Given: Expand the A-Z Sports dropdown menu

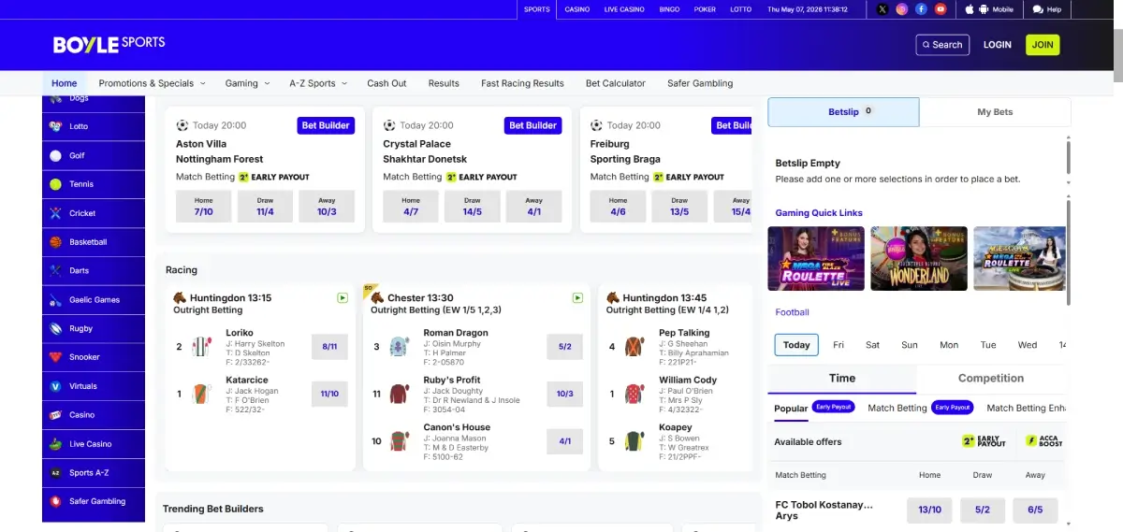Looking at the screenshot, I should coord(317,83).
